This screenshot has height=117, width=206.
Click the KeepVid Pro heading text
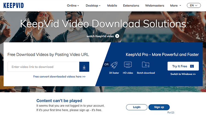(162, 55)
